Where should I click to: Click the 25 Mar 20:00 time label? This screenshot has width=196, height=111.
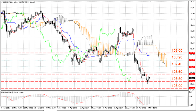click(39, 108)
